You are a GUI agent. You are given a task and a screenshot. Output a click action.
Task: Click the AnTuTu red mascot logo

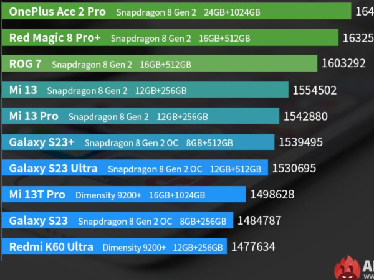pos(347,269)
